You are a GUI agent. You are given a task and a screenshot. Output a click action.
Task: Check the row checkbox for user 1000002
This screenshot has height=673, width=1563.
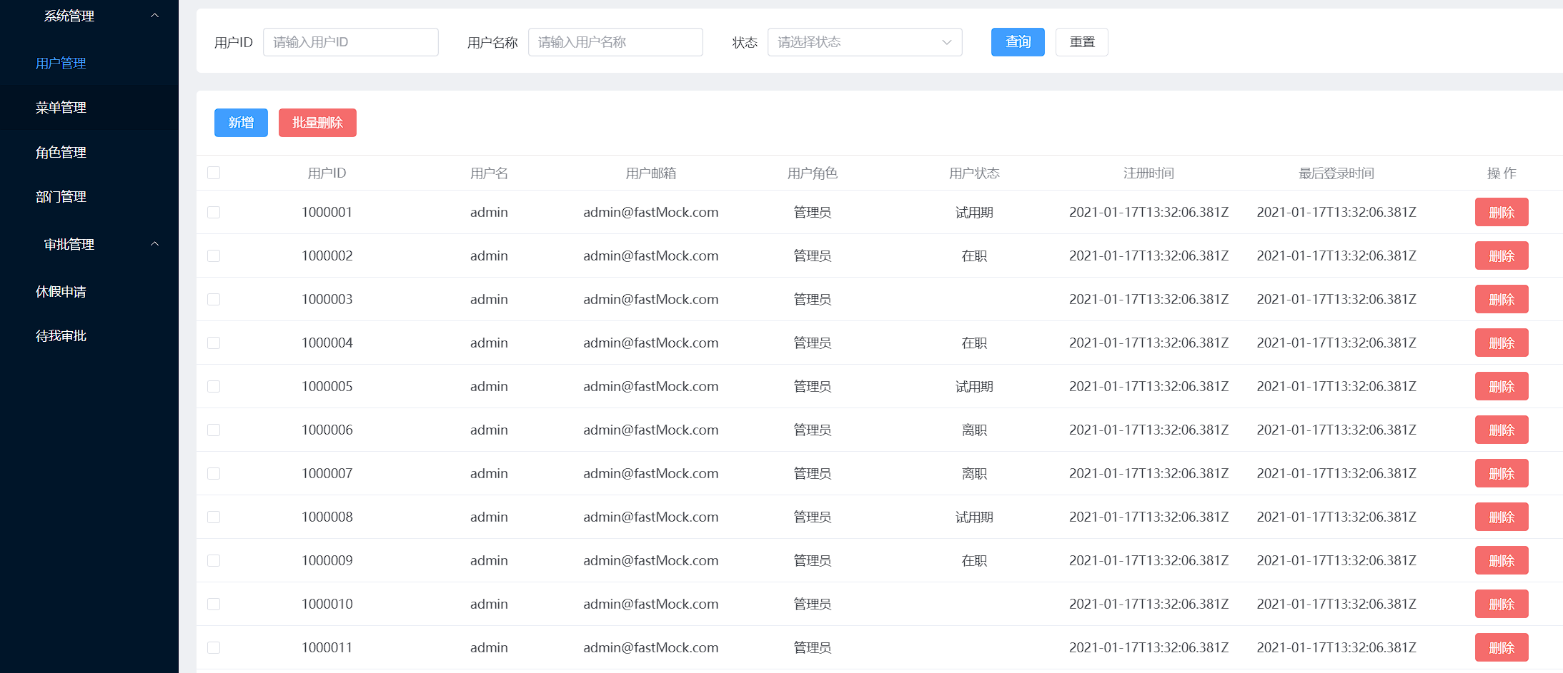(x=214, y=255)
